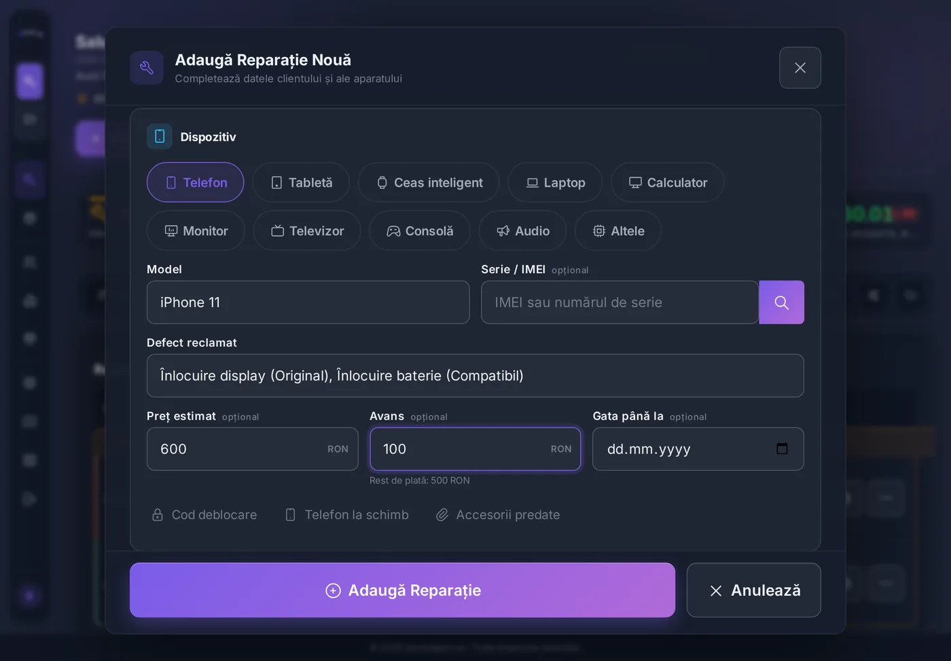
Task: Choose Televizor as the device
Action: click(x=307, y=231)
